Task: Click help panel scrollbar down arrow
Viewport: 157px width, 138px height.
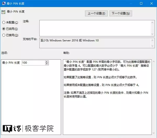Action: tap(154, 133)
